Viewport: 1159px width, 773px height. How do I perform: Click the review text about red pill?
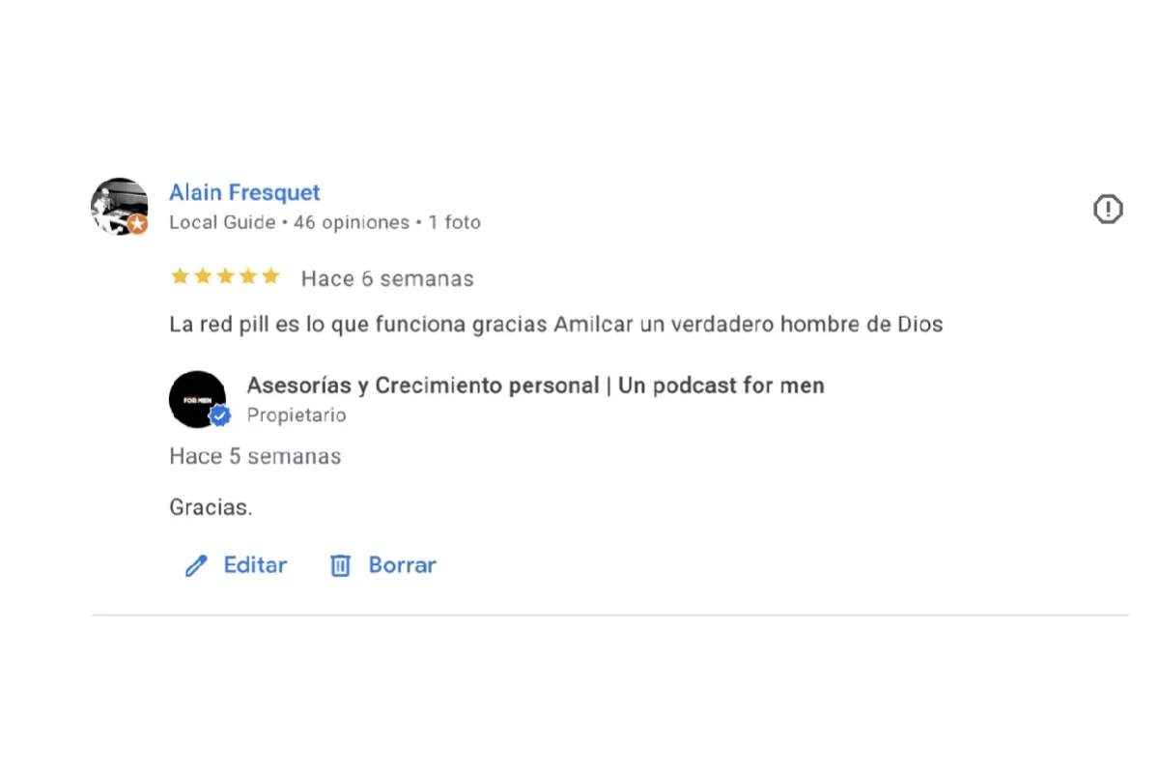(x=555, y=325)
